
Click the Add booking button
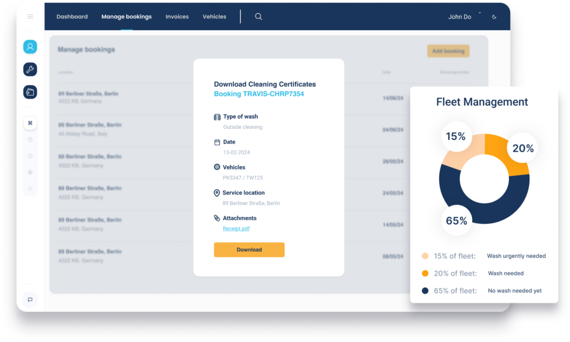pyautogui.click(x=448, y=51)
